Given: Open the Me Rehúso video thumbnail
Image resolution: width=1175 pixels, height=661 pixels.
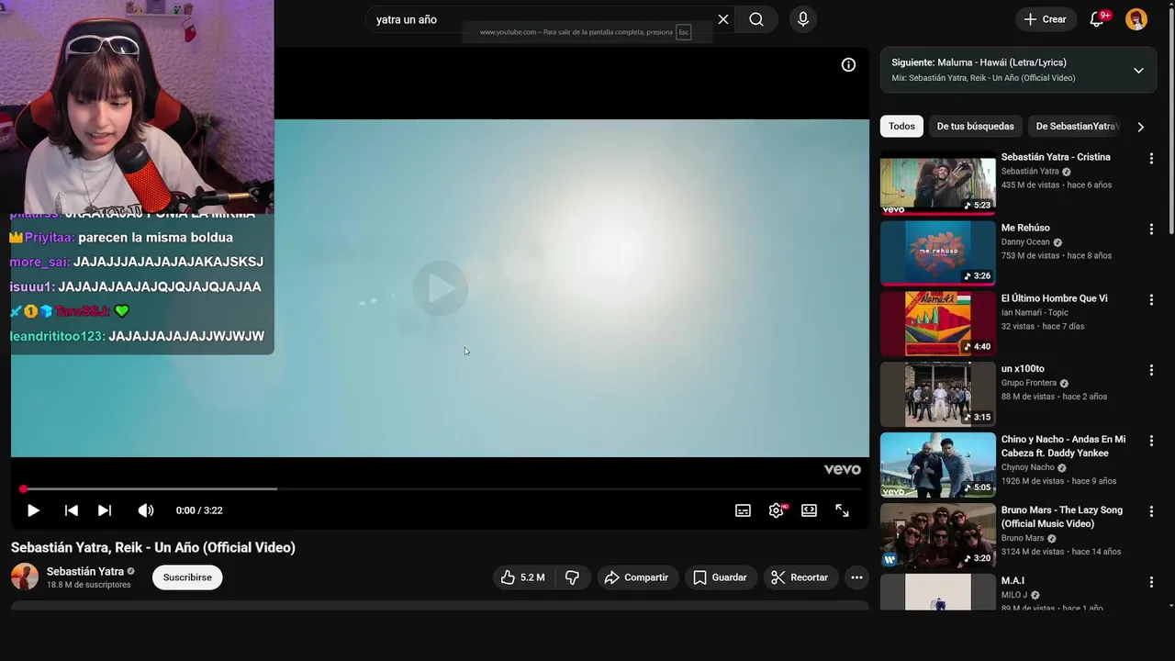Looking at the screenshot, I should (937, 253).
